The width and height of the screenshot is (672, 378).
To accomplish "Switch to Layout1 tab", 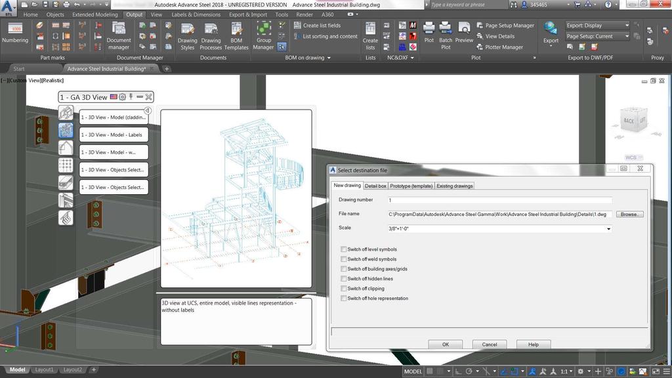I will click(x=44, y=369).
